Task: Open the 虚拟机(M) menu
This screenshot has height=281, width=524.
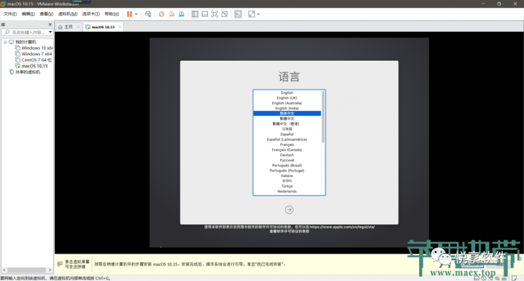Action: coord(67,14)
